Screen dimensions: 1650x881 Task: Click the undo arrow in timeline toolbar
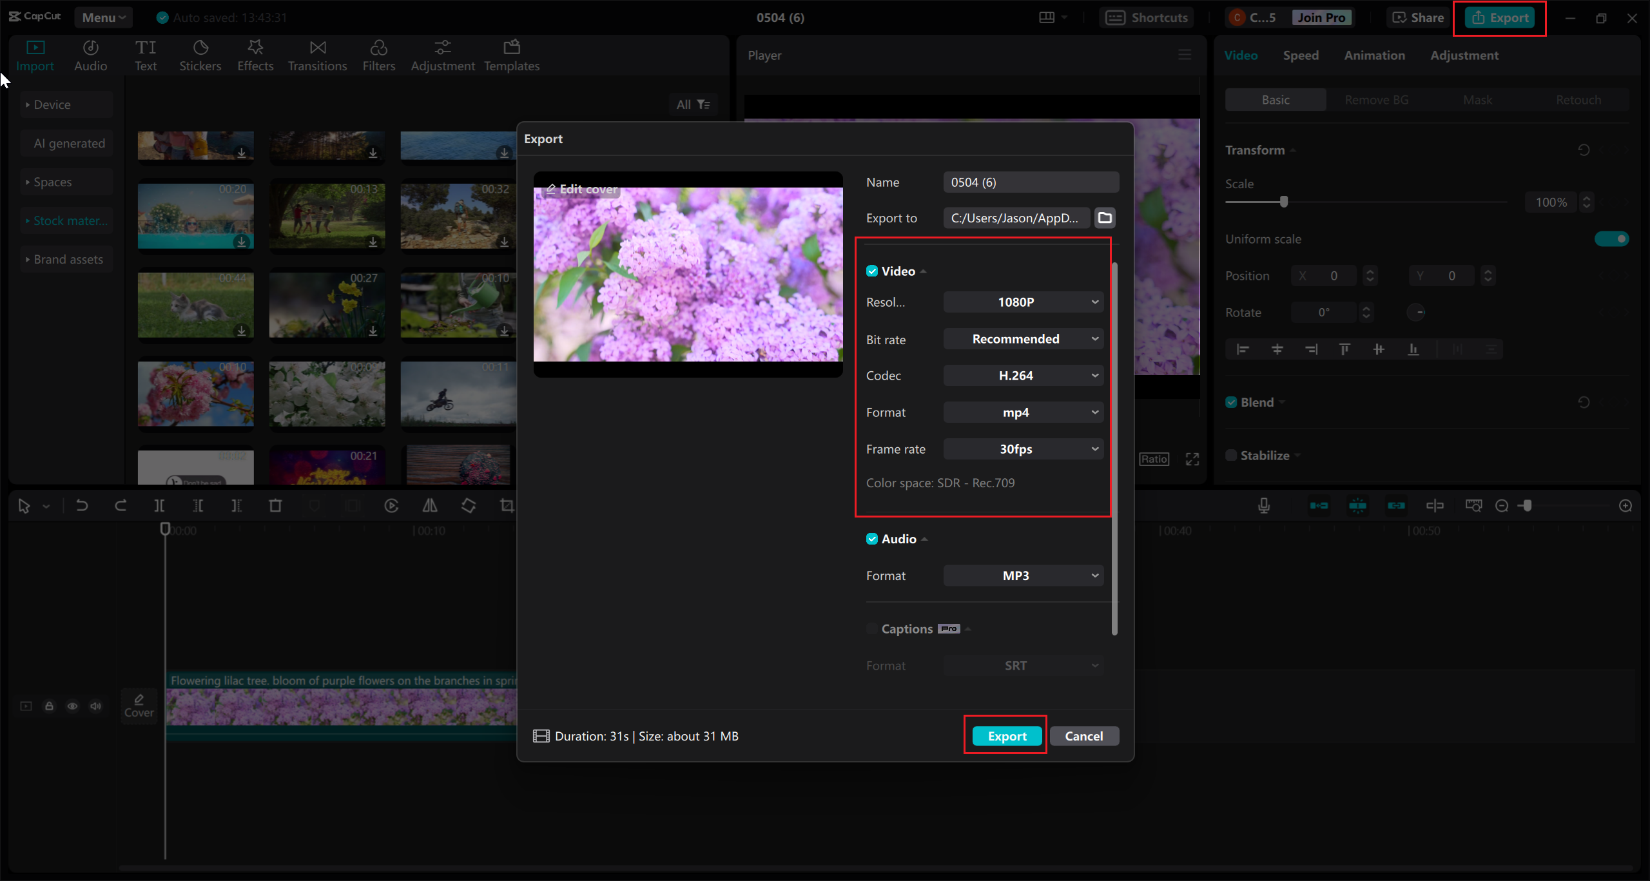82,505
